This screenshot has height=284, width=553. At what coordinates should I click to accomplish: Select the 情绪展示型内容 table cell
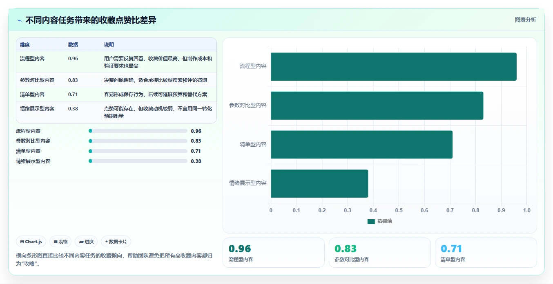coord(37,109)
